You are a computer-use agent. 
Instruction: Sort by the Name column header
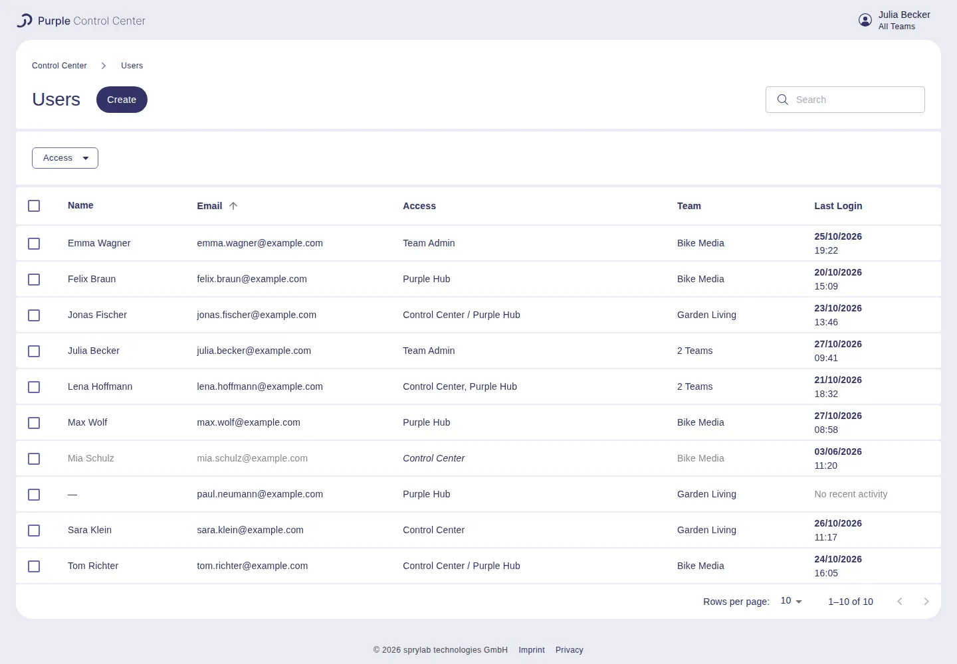(80, 205)
